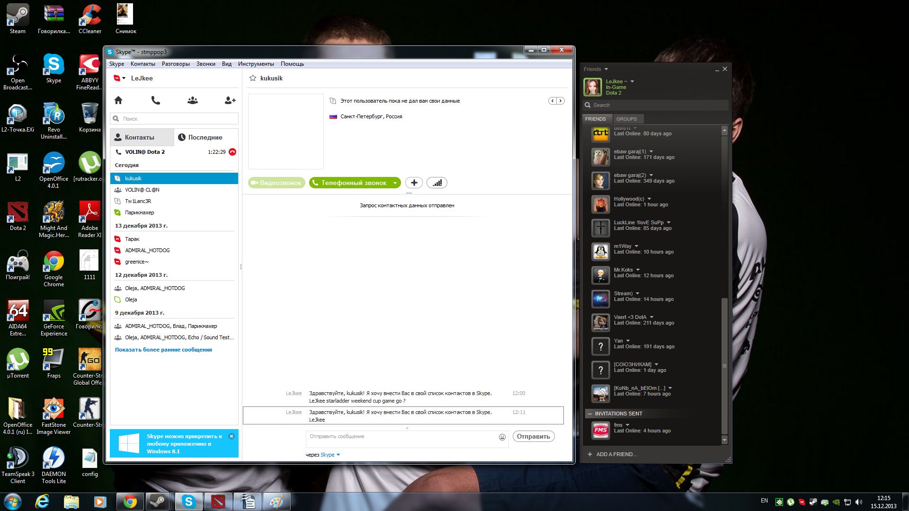This screenshot has height=511, width=909.
Task: Open dropdown next to Hollywood(c) friend
Action: pyautogui.click(x=650, y=199)
